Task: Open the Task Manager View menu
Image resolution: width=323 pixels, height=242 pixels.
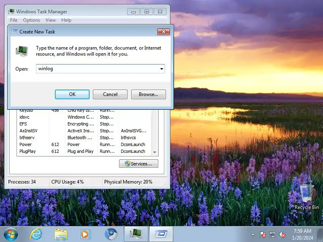Action: click(x=51, y=20)
